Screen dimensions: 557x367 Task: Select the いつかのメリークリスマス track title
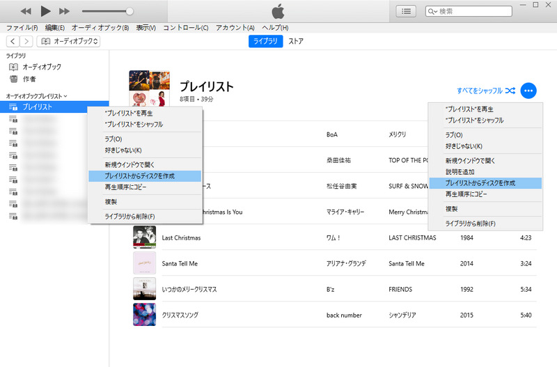pyautogui.click(x=189, y=289)
